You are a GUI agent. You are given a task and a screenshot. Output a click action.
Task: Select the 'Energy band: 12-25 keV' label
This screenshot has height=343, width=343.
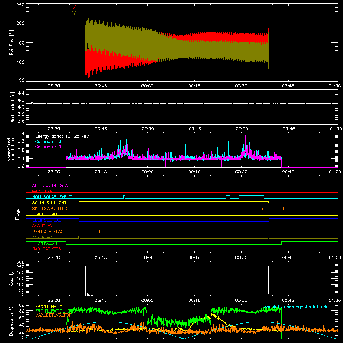pos(62,136)
